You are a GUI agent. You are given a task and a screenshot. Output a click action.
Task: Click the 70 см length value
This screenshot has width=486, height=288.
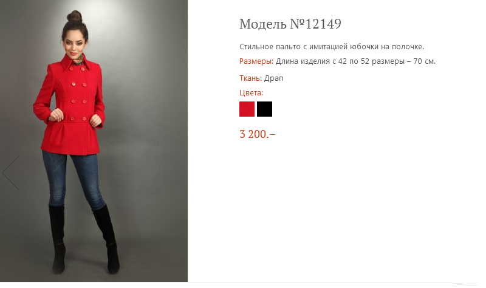pyautogui.click(x=424, y=61)
